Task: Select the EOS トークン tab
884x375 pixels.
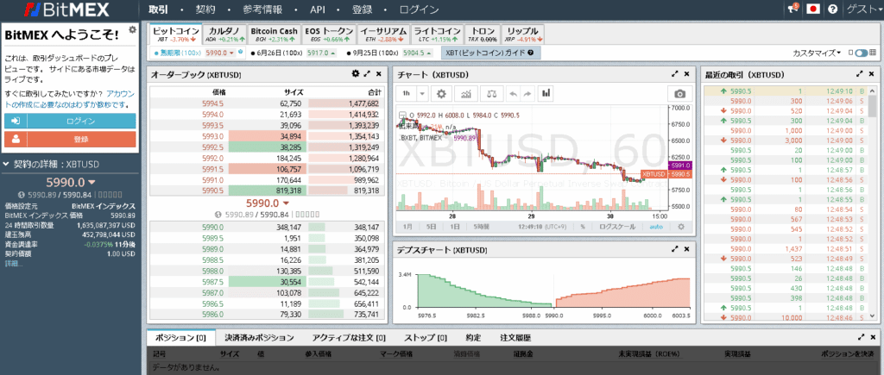Action: [x=329, y=34]
